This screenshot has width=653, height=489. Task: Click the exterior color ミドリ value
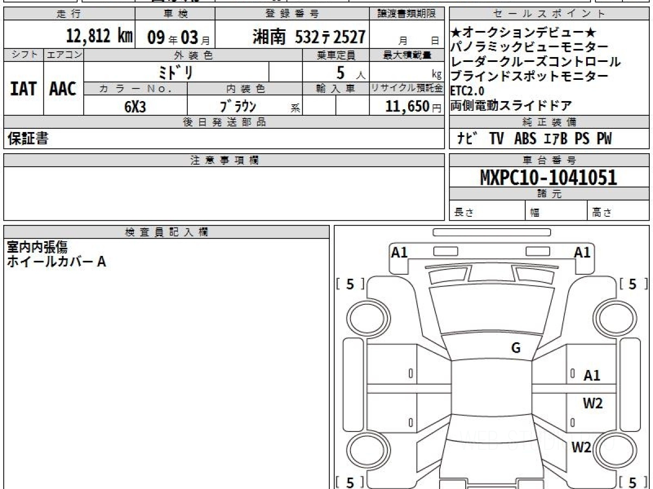[x=176, y=72]
